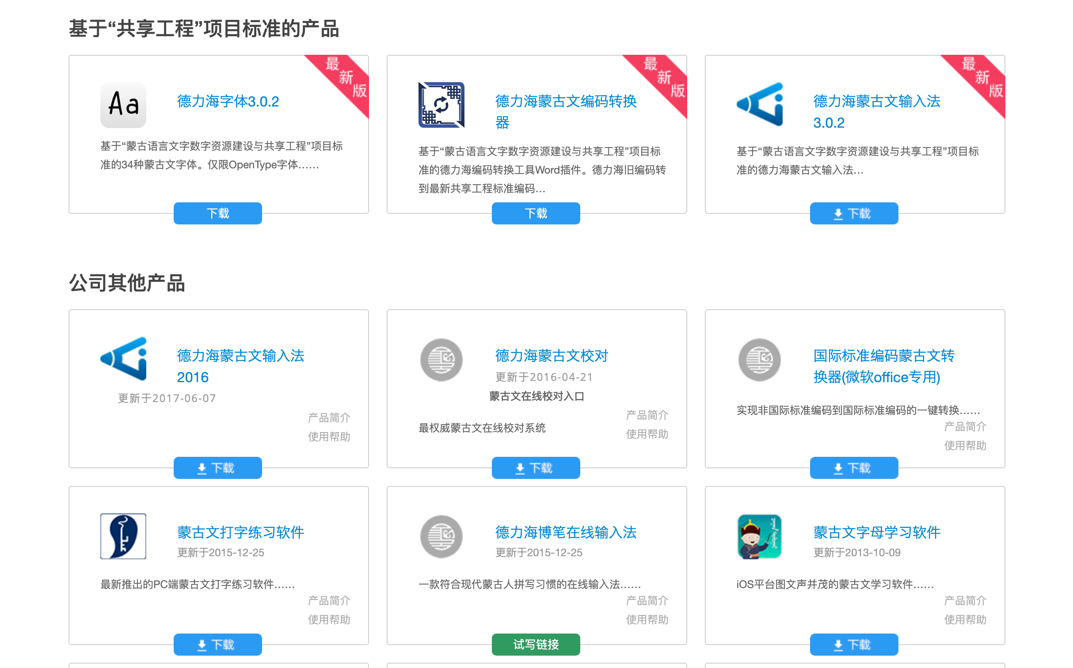The height and width of the screenshot is (668, 1073).
Task: Download 蒙古文打字练习软件
Action: (217, 645)
